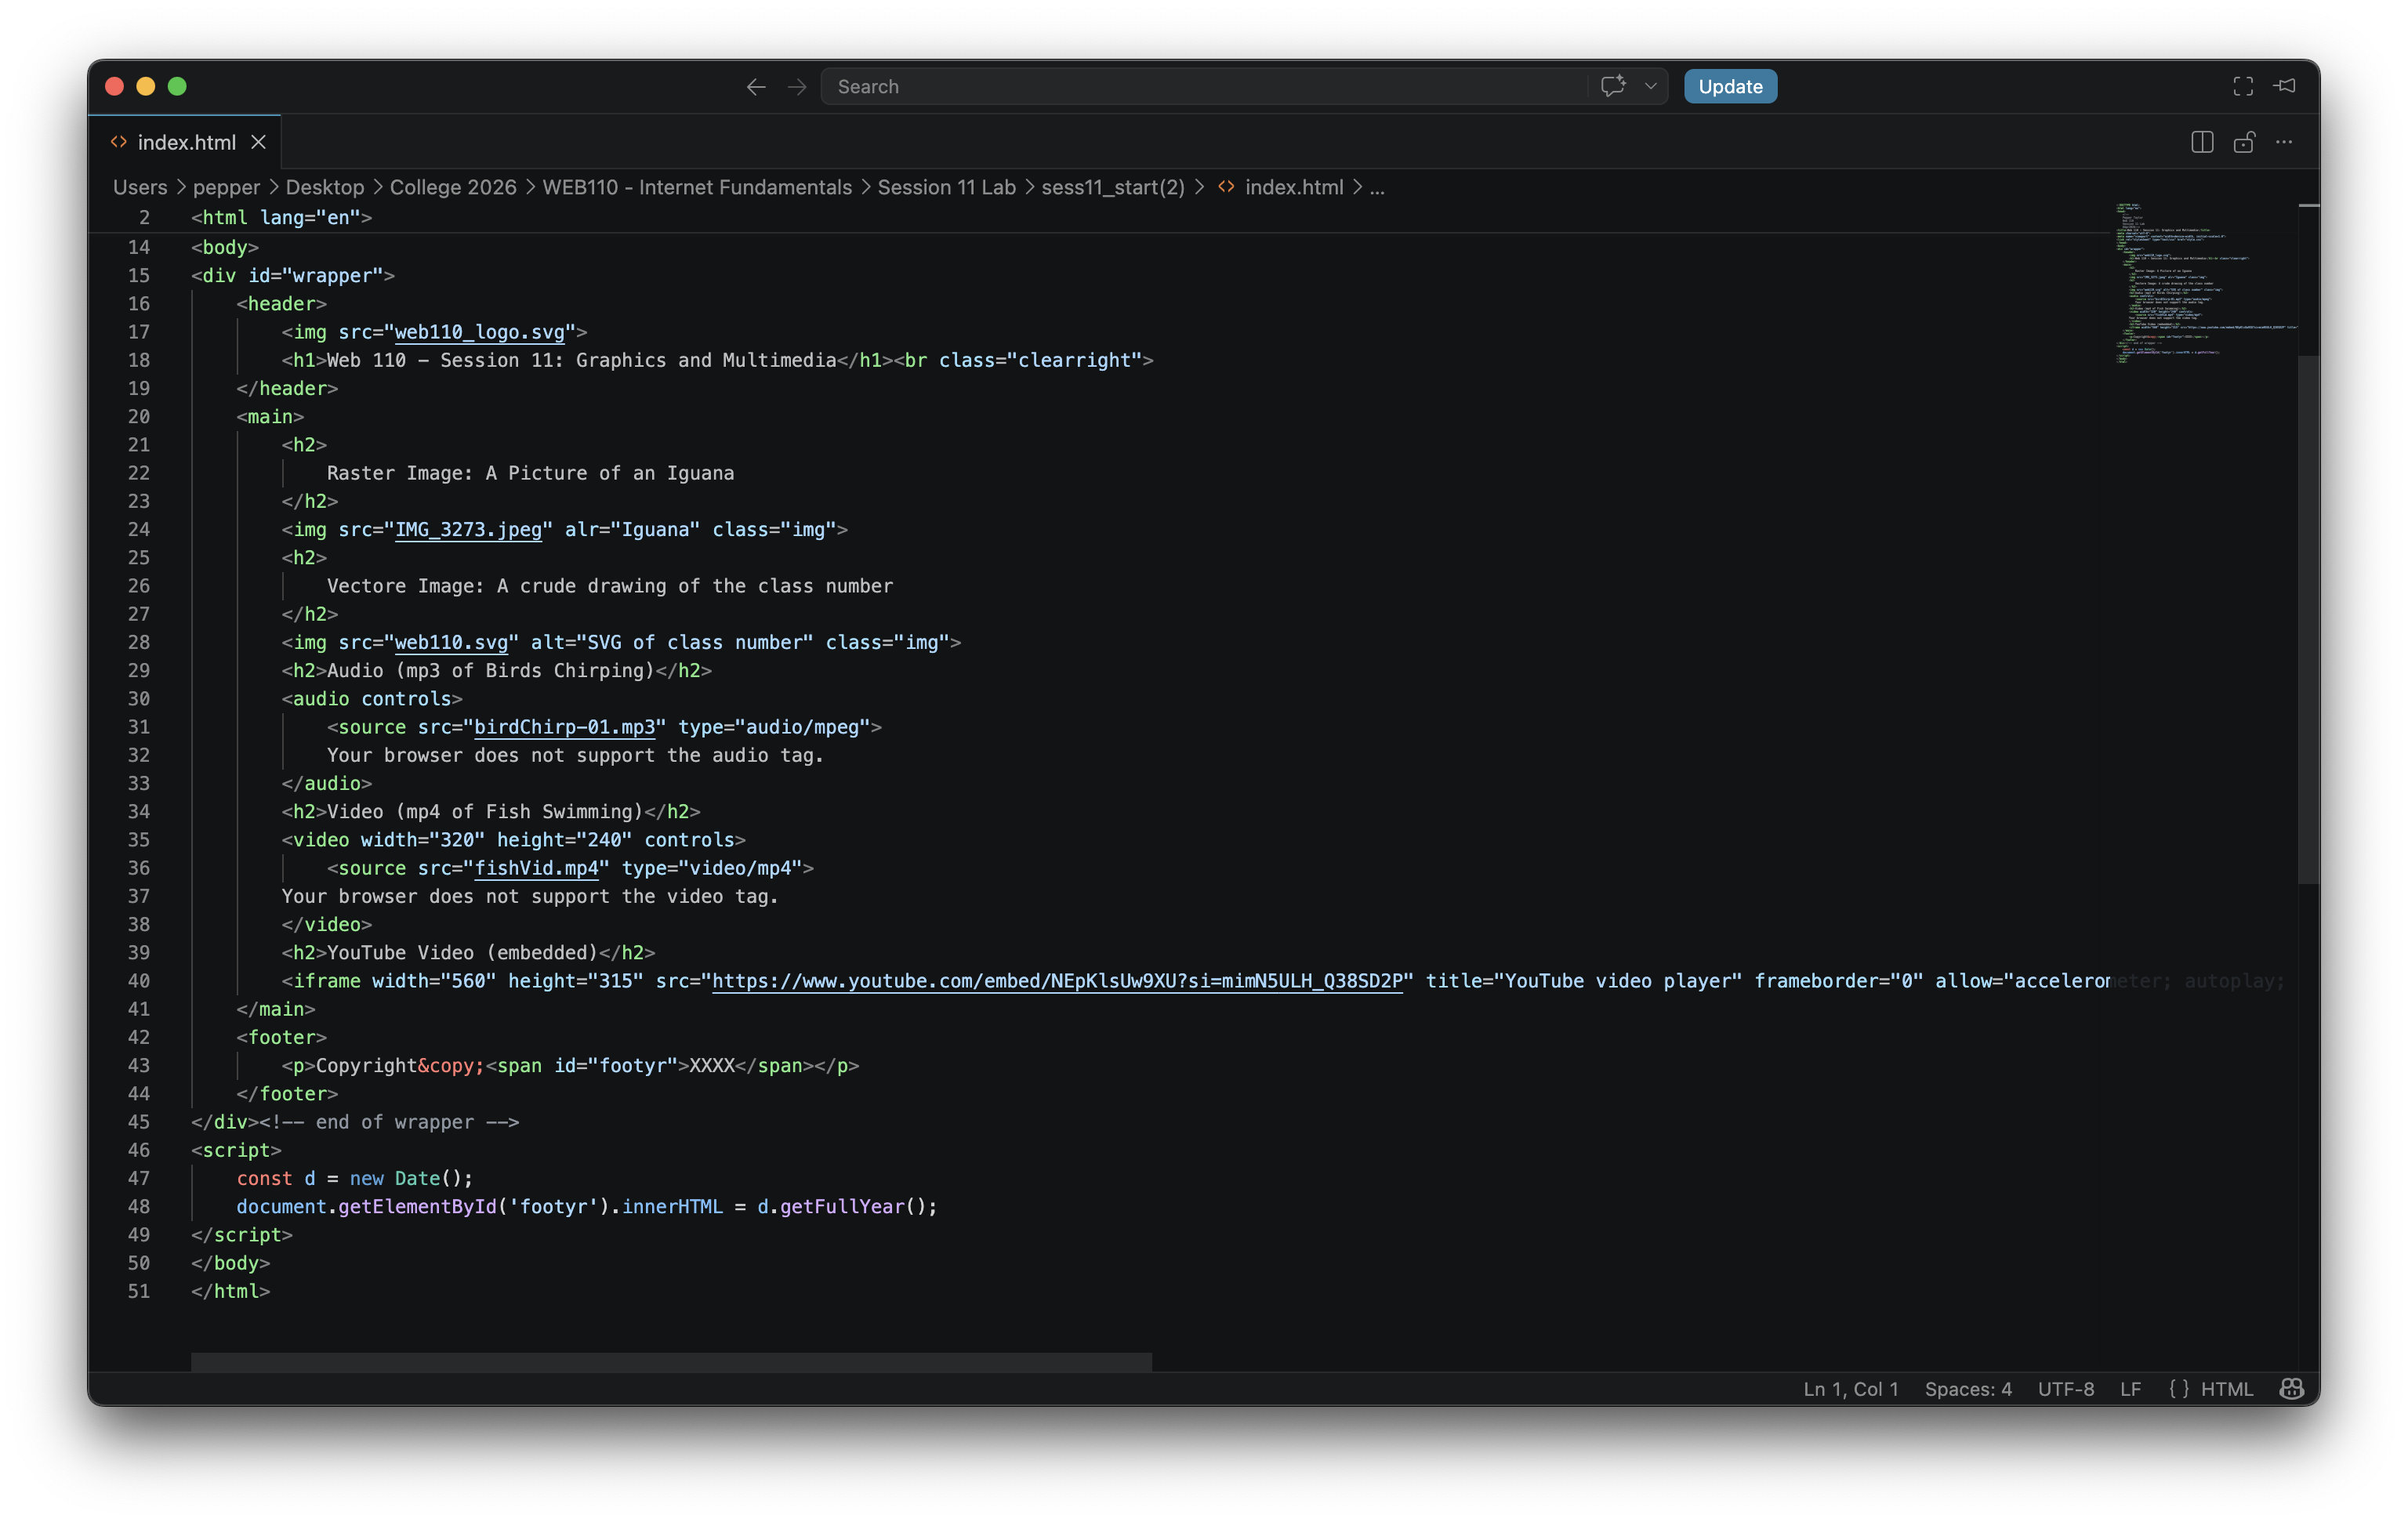Click the 'const d = new Date();' line

354,1179
